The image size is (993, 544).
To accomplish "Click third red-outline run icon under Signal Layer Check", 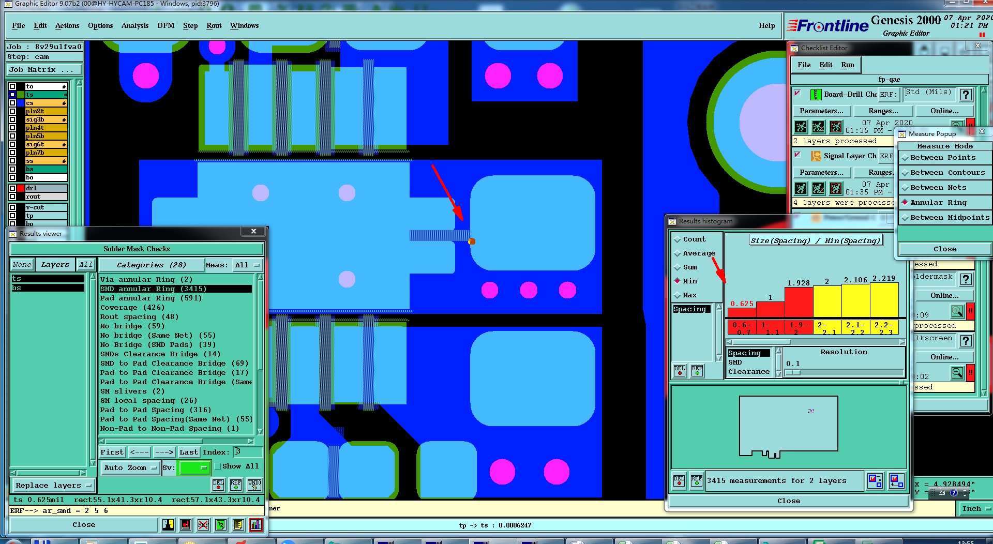I will pos(836,188).
